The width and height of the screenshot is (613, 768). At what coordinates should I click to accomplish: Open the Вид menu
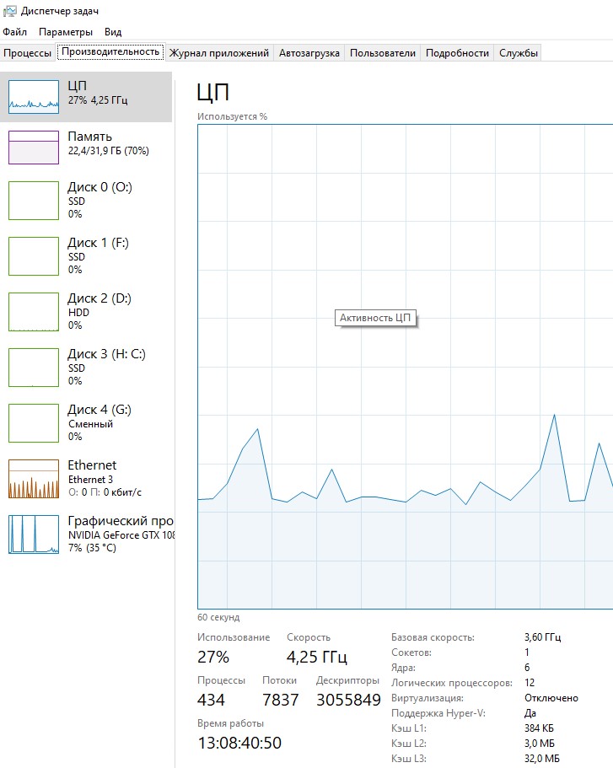(113, 32)
